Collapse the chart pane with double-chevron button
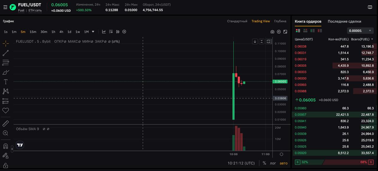 (x=262, y=42)
